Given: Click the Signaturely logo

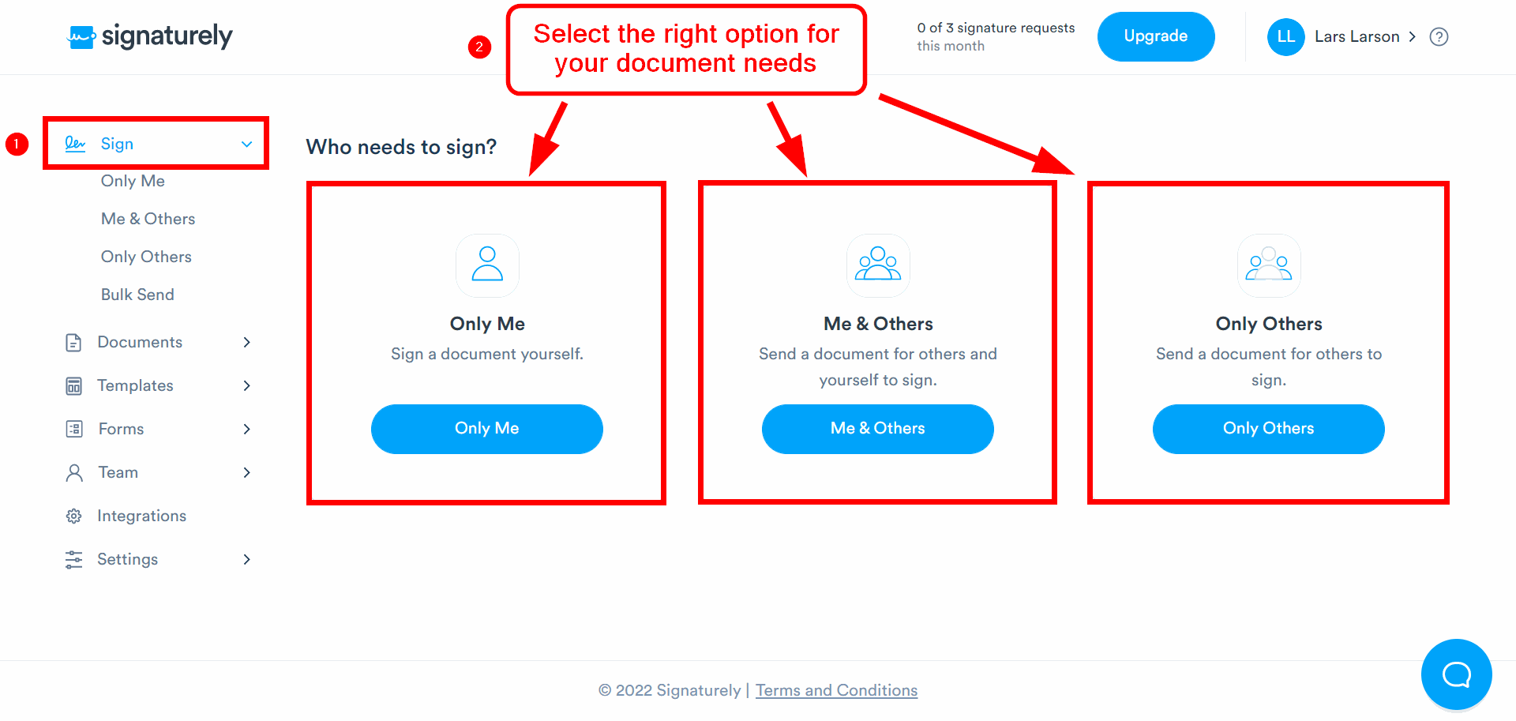Looking at the screenshot, I should point(149,36).
